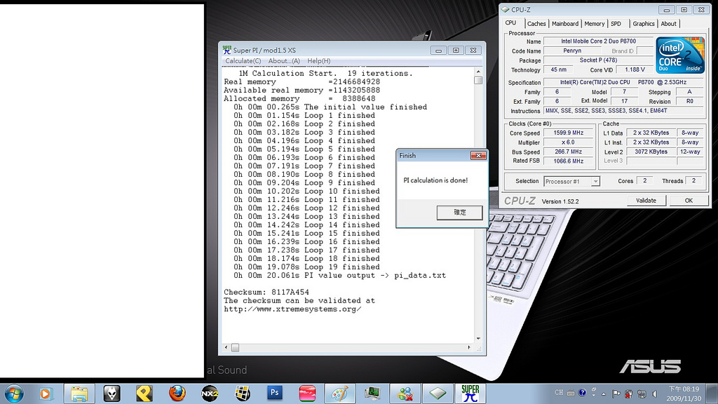
Task: Switch to the Memory tab in CPU-Z
Action: point(594,24)
